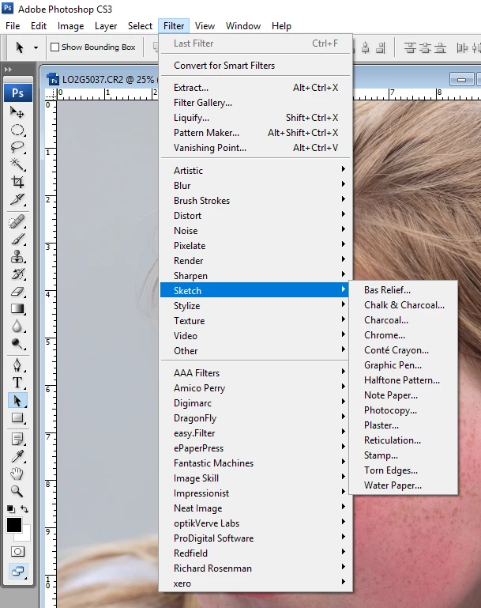Pick the Halftone Pattern filter

pyautogui.click(x=403, y=380)
